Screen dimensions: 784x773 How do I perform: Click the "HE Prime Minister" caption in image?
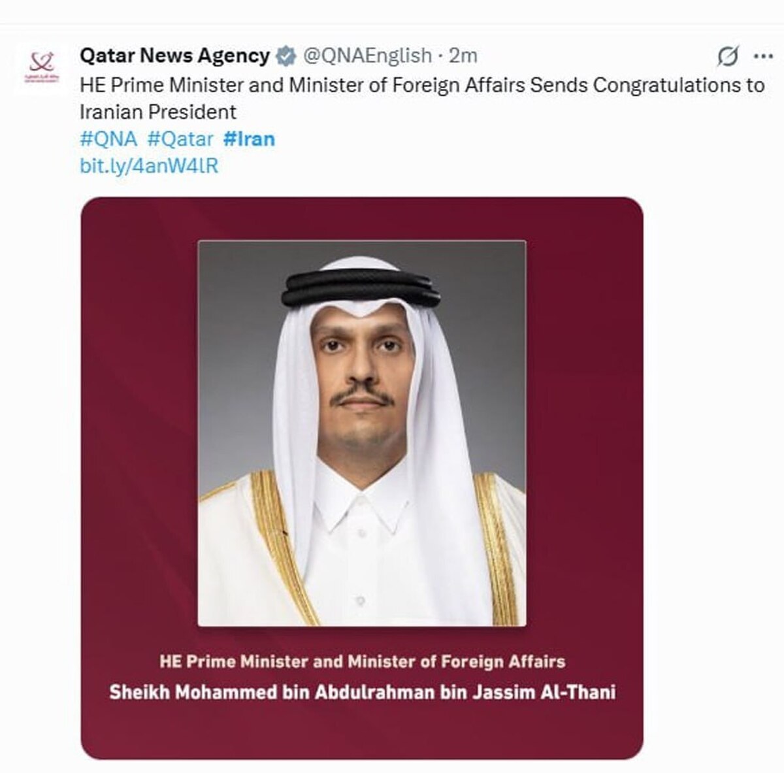[x=362, y=661]
